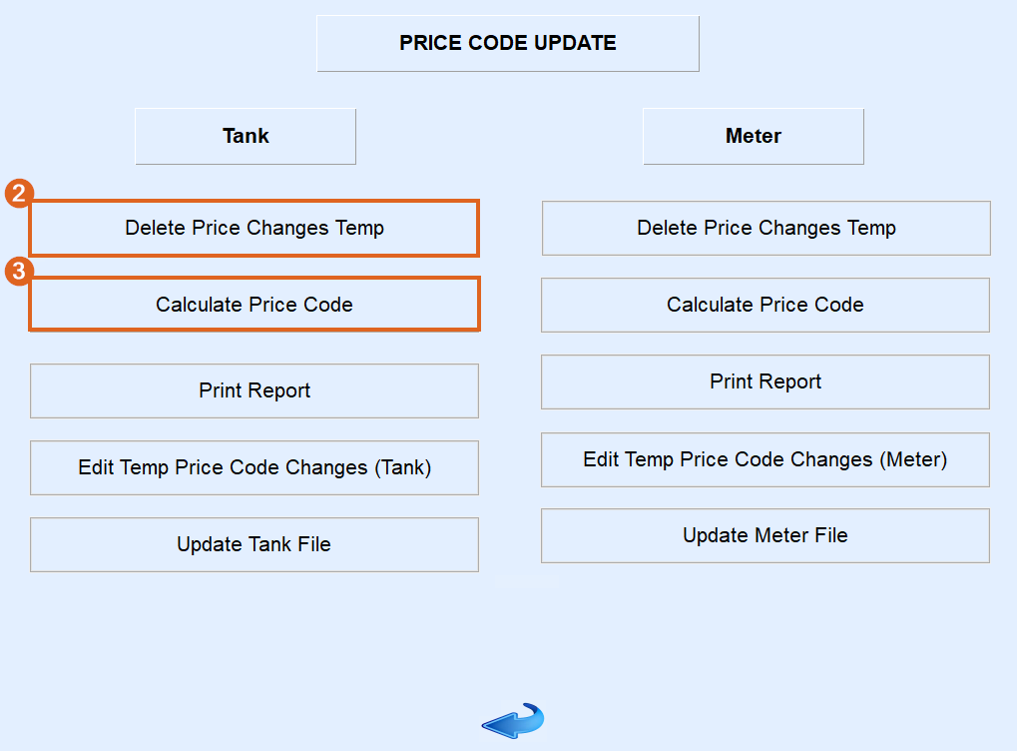Click Meter's Delete Price Changes Temp button
Screen dimensions: 1017x751
(x=765, y=228)
